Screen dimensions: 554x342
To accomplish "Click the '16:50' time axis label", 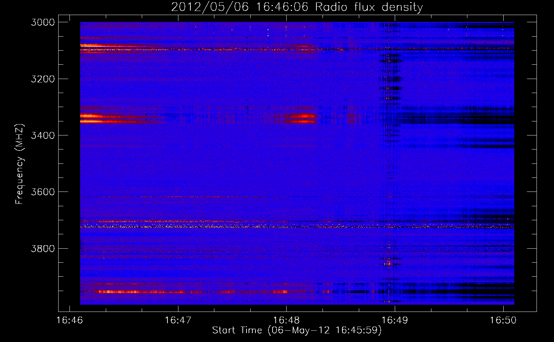I will [x=503, y=320].
